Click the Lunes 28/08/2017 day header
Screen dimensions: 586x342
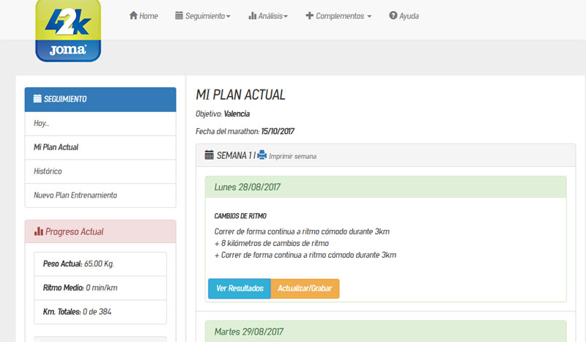[x=247, y=187]
